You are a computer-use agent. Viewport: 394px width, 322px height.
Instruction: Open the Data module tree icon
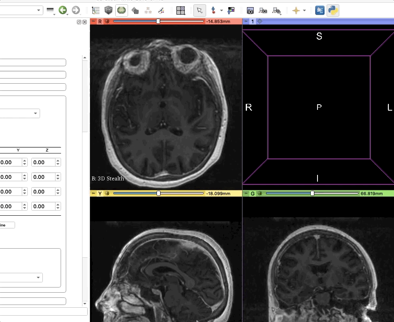96,11
